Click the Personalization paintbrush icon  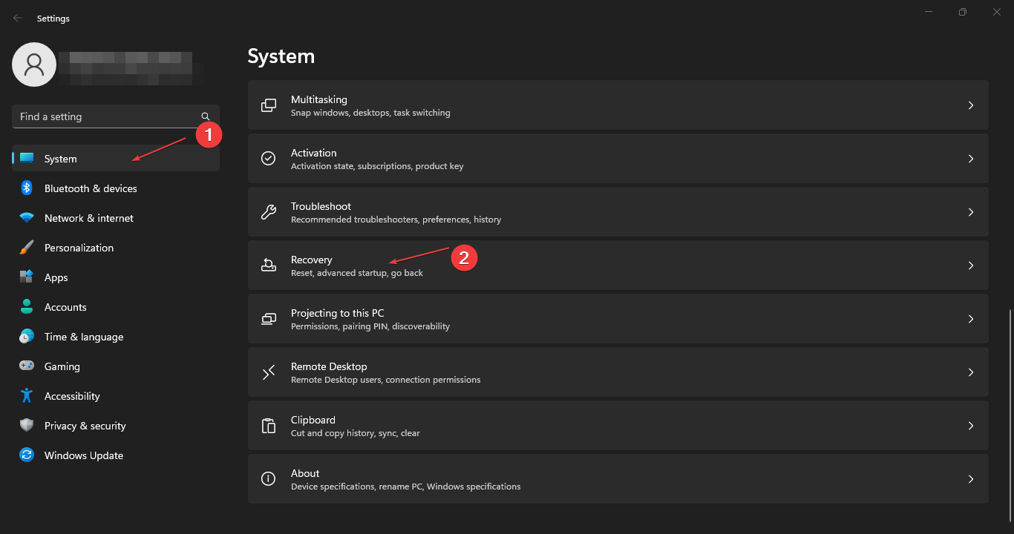pyautogui.click(x=27, y=248)
